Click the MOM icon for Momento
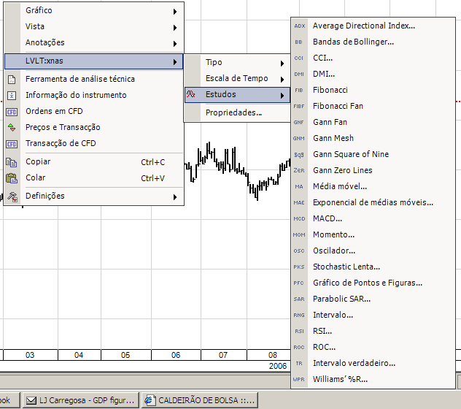This screenshot has width=461, height=409. 299,234
